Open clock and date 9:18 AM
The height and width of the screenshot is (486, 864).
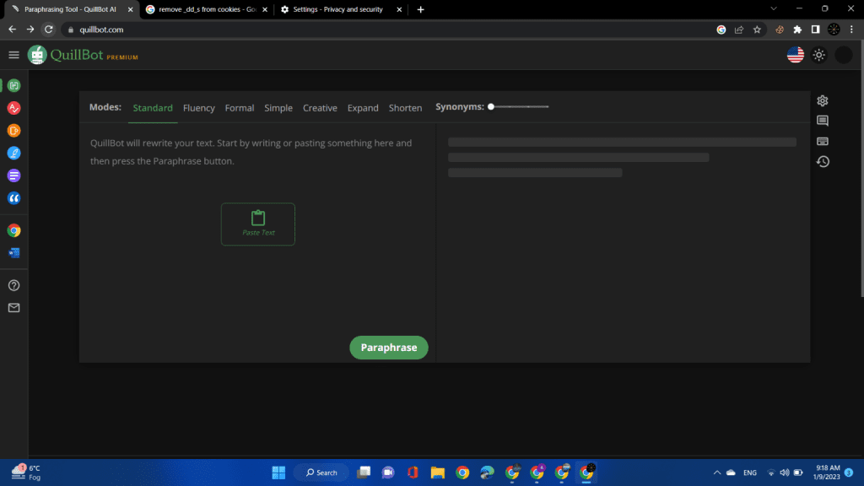point(827,472)
